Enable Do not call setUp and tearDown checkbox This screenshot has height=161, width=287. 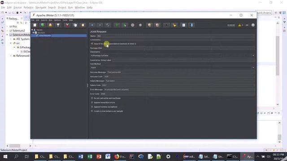(92, 98)
